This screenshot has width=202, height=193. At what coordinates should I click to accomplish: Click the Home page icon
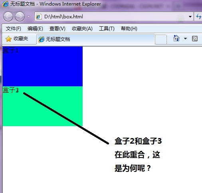point(176,38)
